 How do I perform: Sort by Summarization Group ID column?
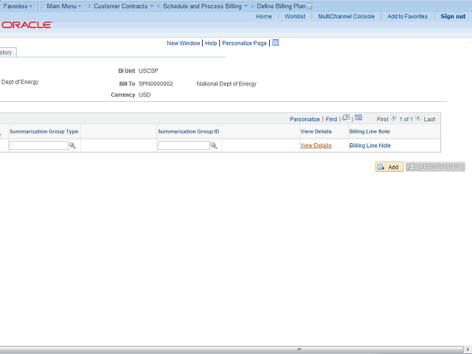[x=189, y=131]
